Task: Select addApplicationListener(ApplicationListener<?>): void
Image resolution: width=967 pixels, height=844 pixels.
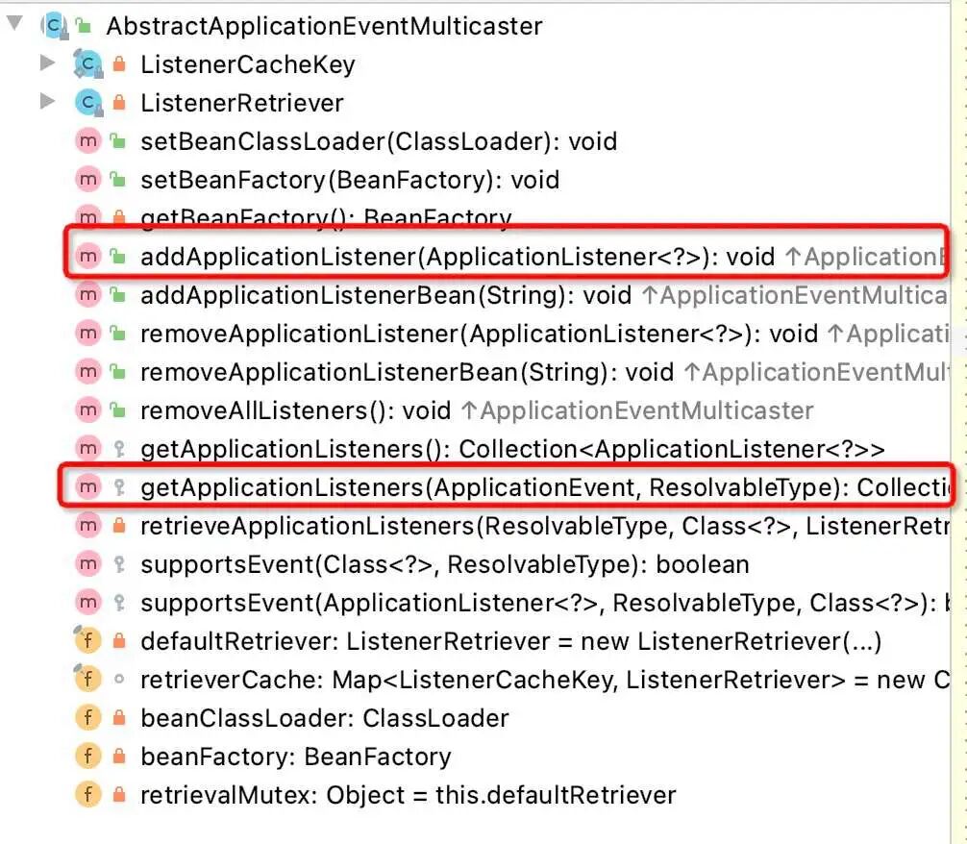Action: [x=458, y=256]
